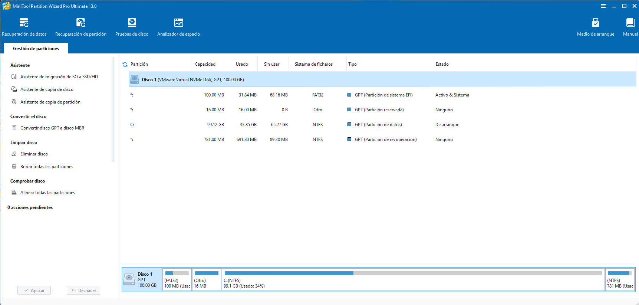639x305 pixels.
Task: Start the Analizador de espacio
Action: (178, 27)
